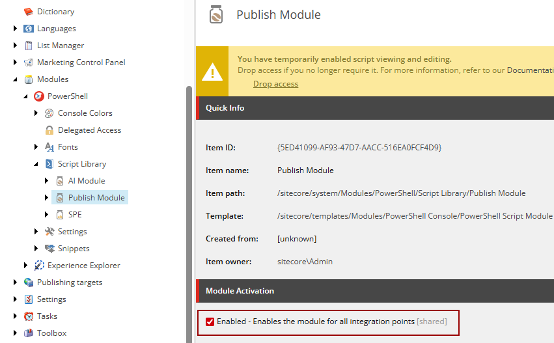Select the Experience Explorer tree item

coord(84,266)
